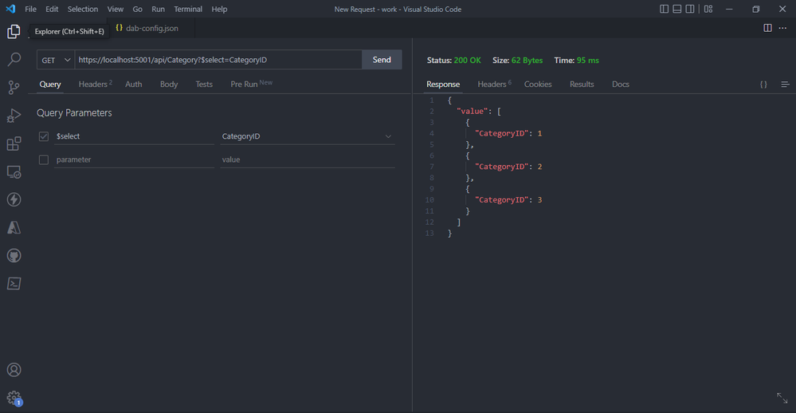Open the Azure view icon
The height and width of the screenshot is (413, 796).
tap(14, 227)
